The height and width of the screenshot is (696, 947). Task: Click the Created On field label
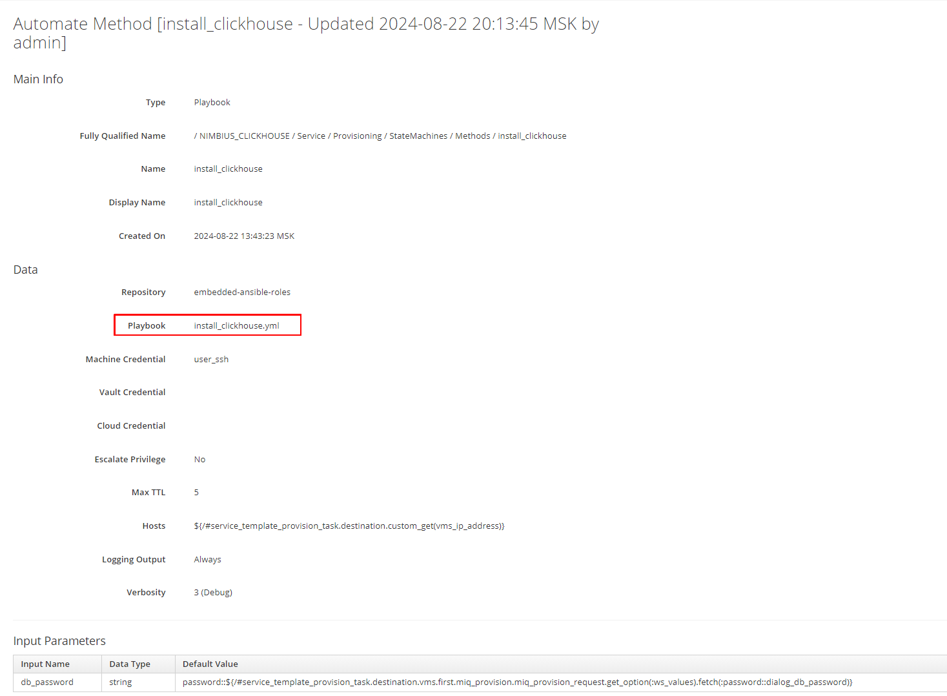[142, 236]
